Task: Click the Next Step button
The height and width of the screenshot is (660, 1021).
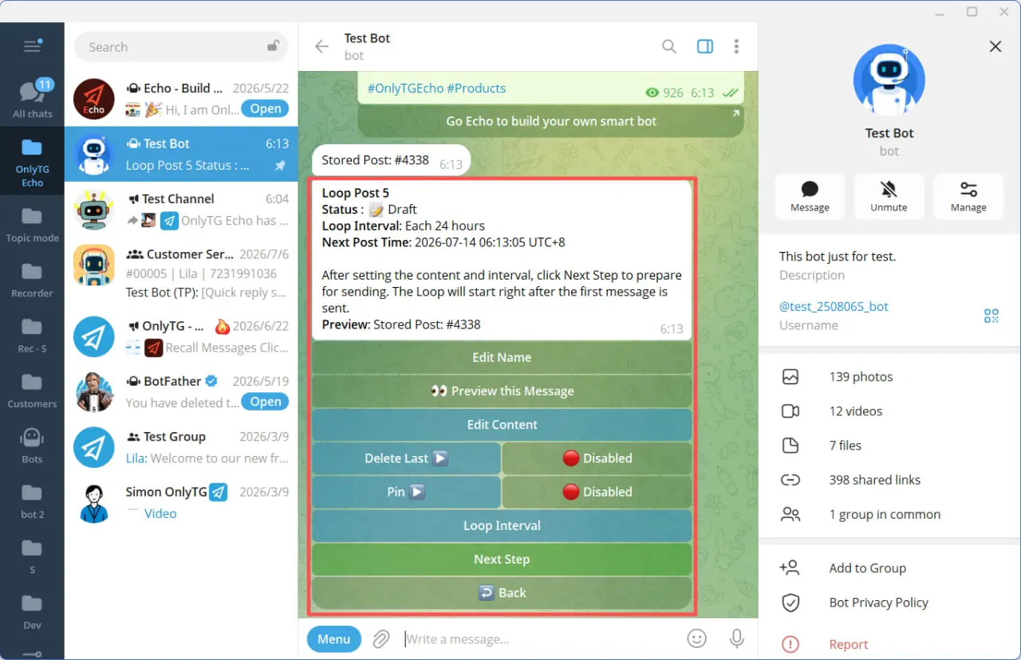Action: [502, 560]
